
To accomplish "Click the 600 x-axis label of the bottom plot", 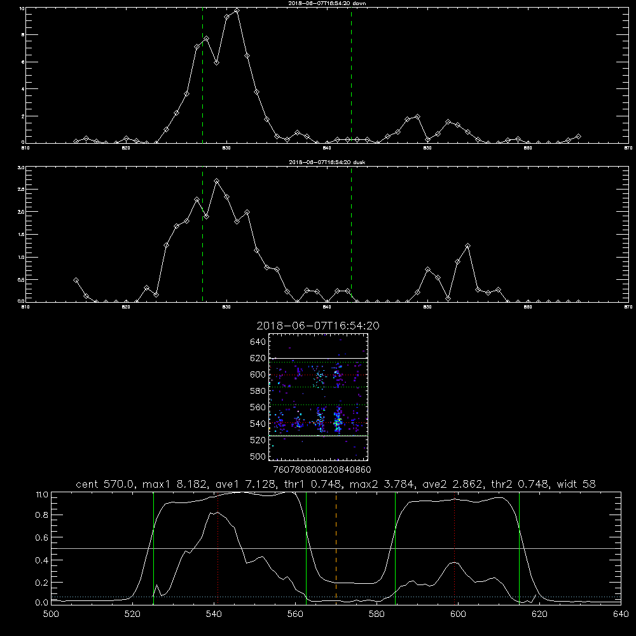I will pos(458,614).
